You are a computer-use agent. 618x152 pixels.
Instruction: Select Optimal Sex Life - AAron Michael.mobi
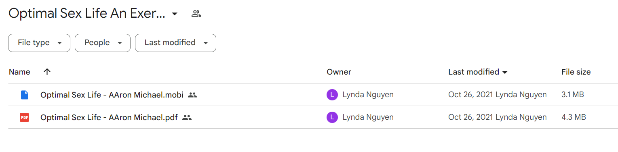112,95
